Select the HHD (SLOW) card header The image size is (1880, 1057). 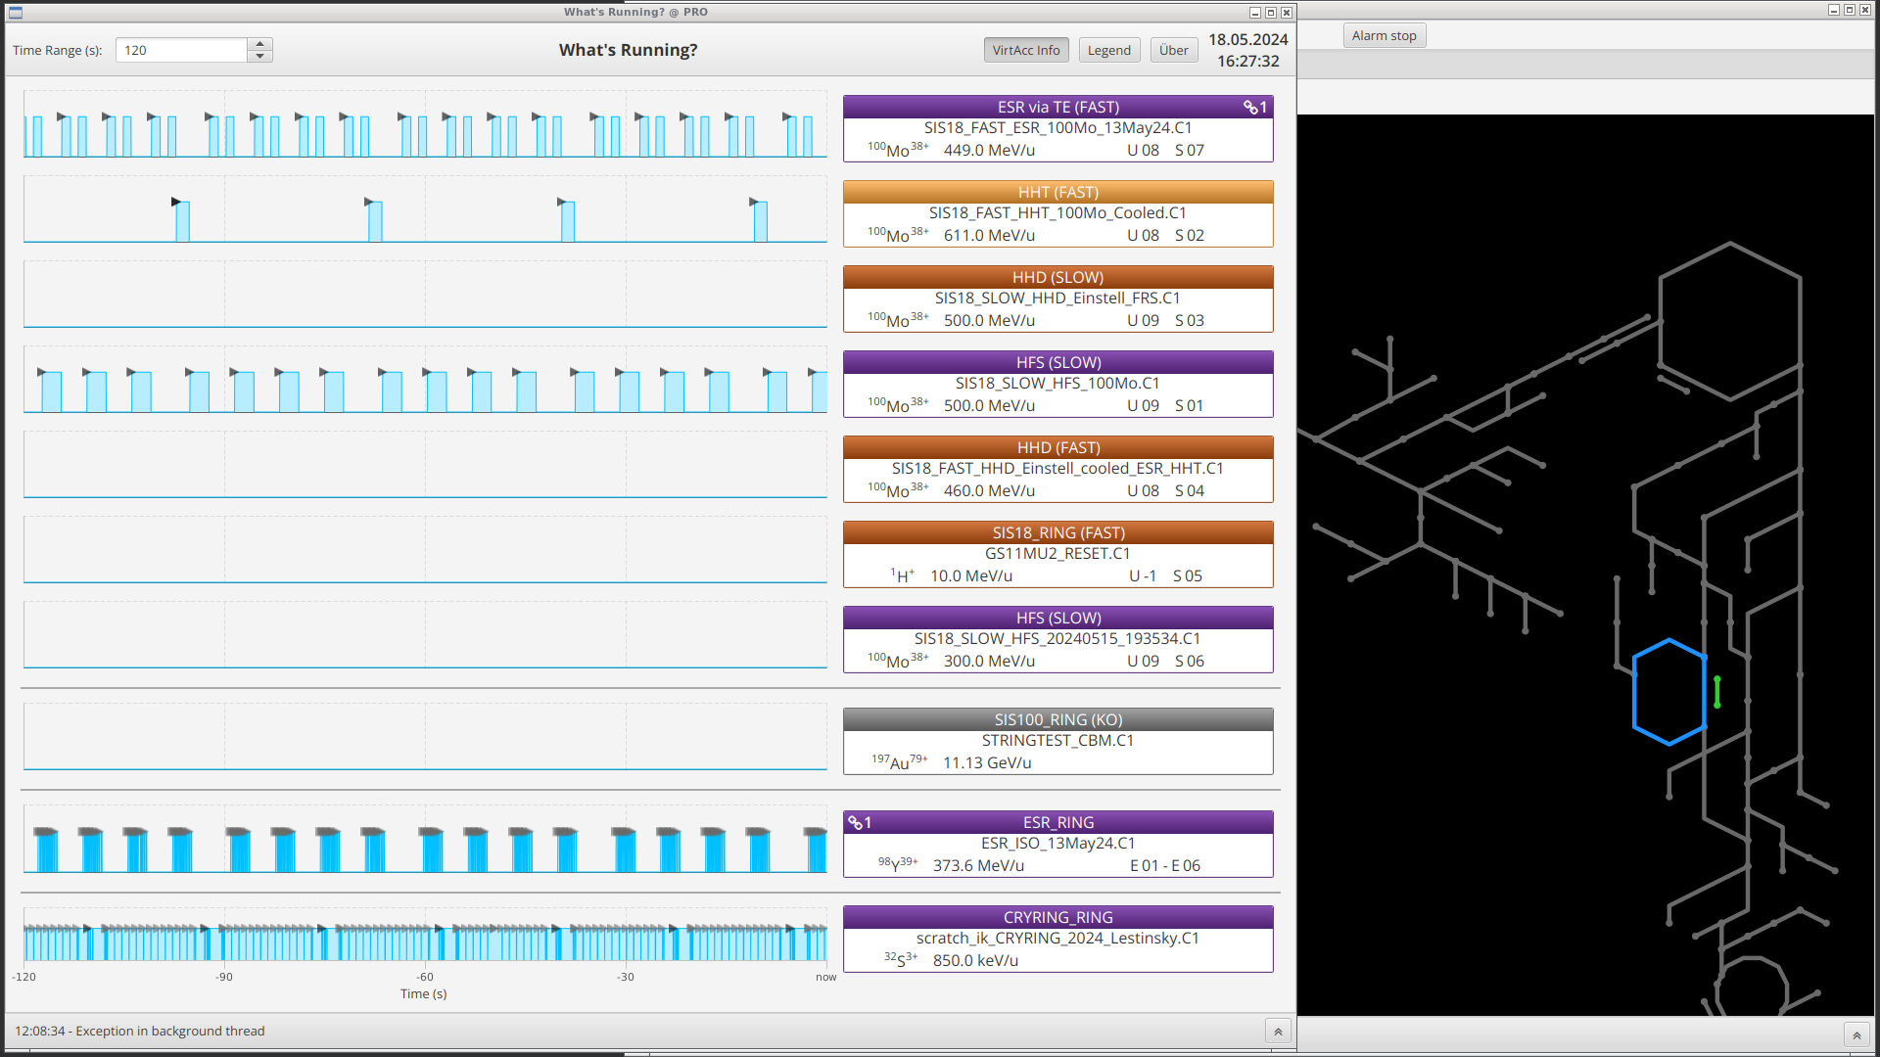pos(1057,277)
